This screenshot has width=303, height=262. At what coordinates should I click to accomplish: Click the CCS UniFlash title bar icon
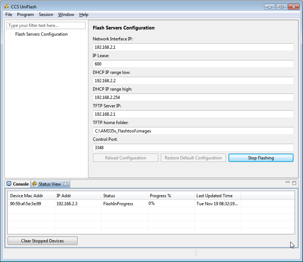[x=6, y=7]
